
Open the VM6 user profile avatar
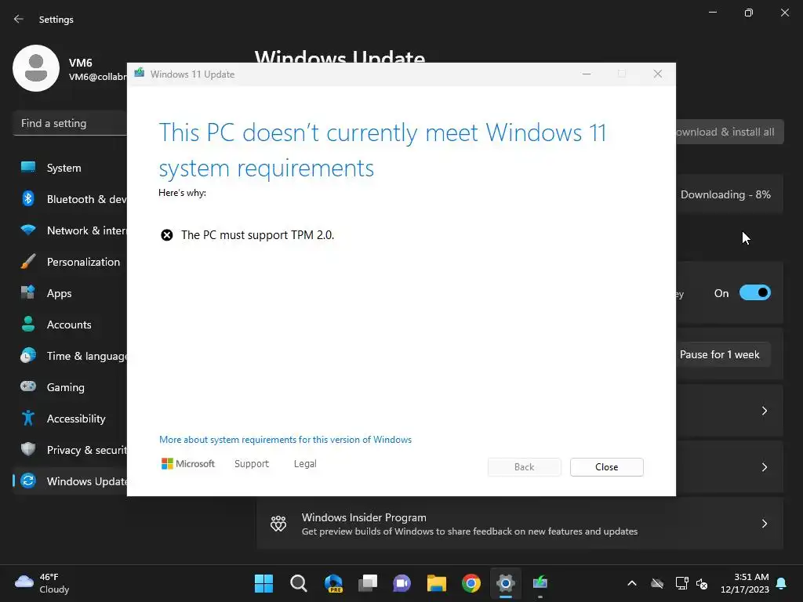point(36,68)
